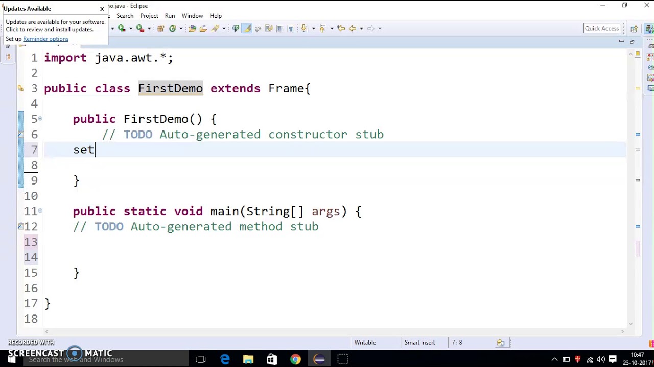The height and width of the screenshot is (367, 654).
Task: Open File Explorer from the taskbar
Action: click(x=248, y=360)
